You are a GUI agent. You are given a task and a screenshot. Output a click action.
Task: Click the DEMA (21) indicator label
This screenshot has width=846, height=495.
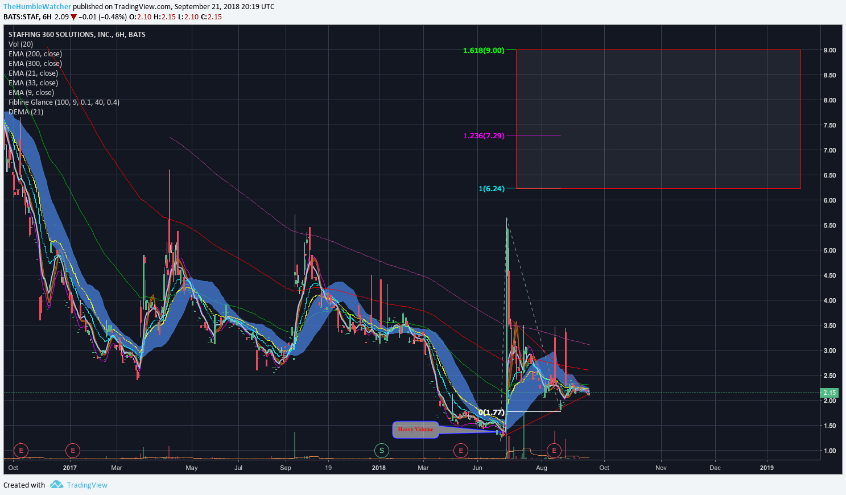tap(26, 112)
